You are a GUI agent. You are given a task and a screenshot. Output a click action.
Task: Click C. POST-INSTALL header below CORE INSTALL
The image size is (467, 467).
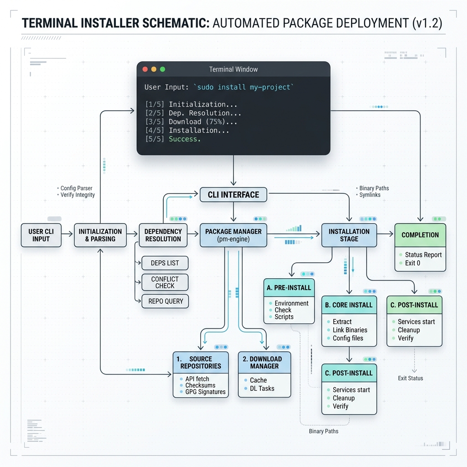click(349, 373)
